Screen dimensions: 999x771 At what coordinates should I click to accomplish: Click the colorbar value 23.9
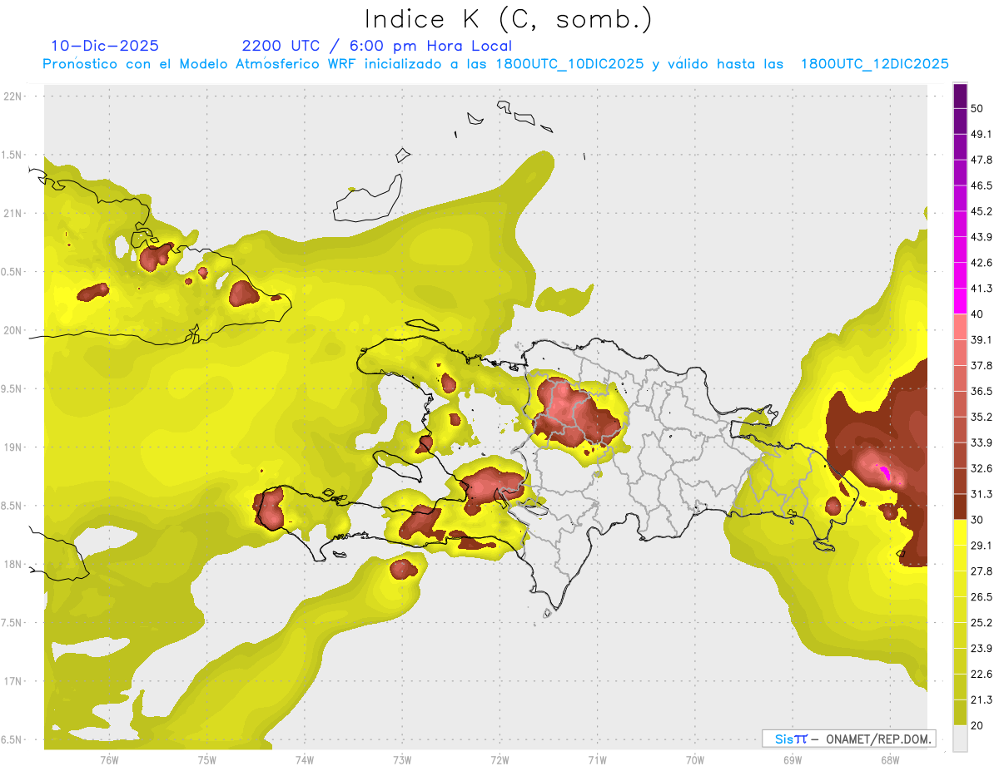pos(982,649)
